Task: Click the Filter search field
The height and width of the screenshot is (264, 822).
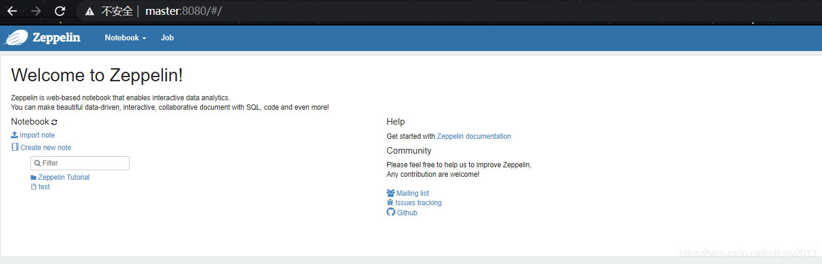Action: click(x=80, y=163)
